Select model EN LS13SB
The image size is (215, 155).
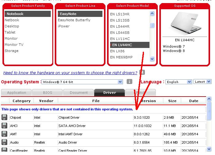120,20
